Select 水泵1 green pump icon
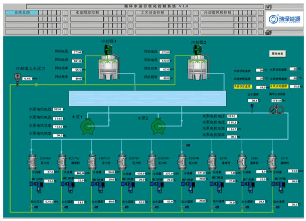 tap(89, 126)
